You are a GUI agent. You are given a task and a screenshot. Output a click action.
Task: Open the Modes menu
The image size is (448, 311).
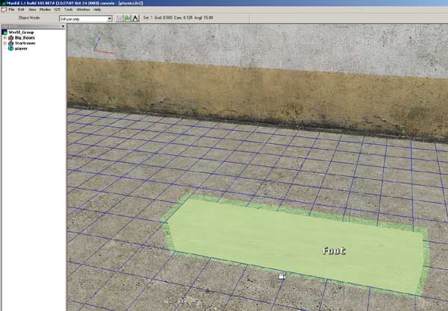pos(45,10)
